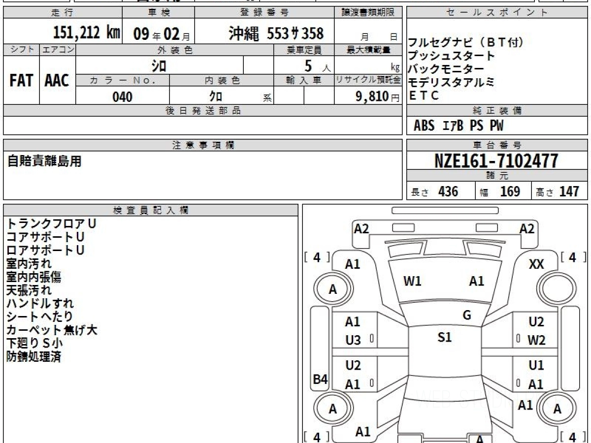Select seating capacity 5 人
This screenshot has width=591, height=443.
coord(317,65)
